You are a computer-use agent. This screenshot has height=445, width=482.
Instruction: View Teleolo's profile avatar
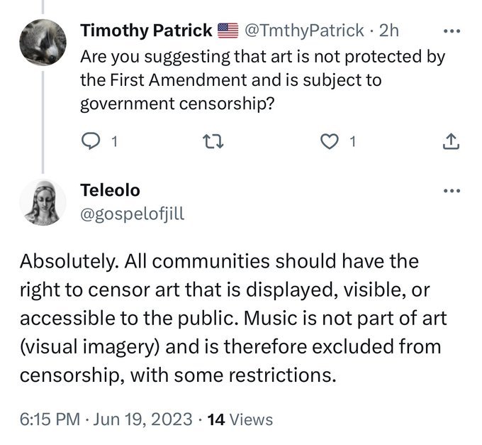tap(43, 202)
